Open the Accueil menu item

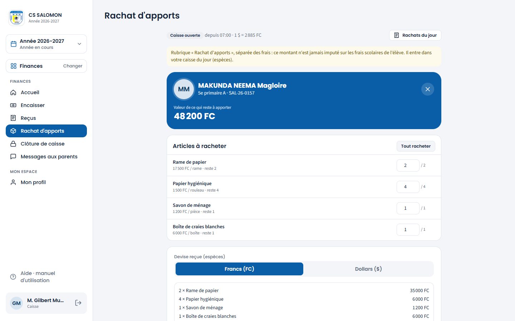tap(46, 92)
